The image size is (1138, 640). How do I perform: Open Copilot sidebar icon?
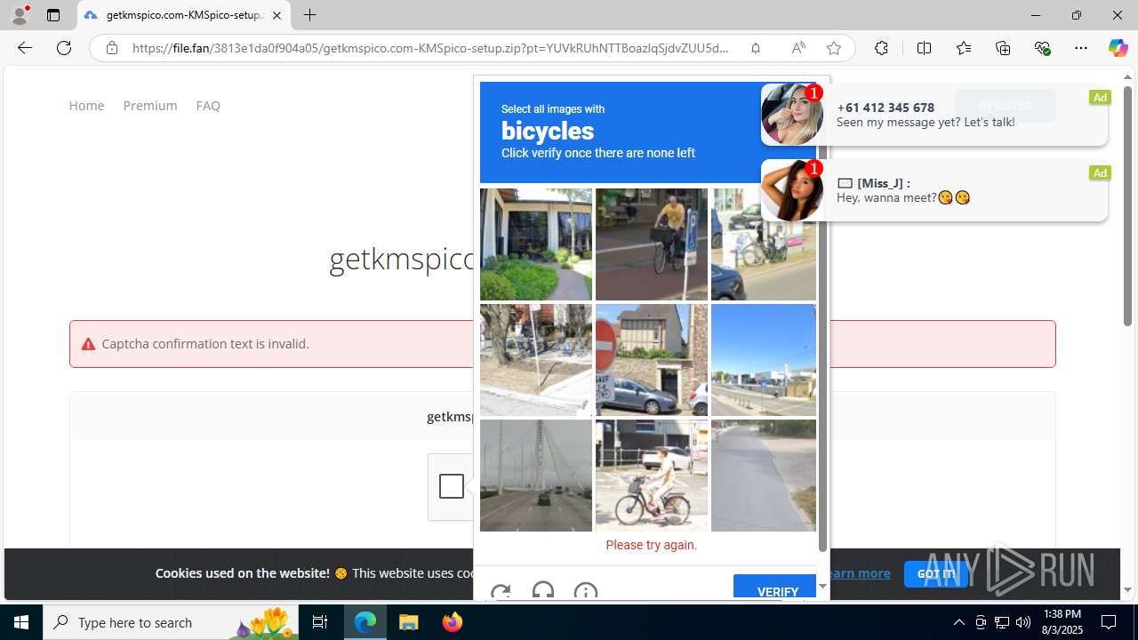pos(1118,48)
